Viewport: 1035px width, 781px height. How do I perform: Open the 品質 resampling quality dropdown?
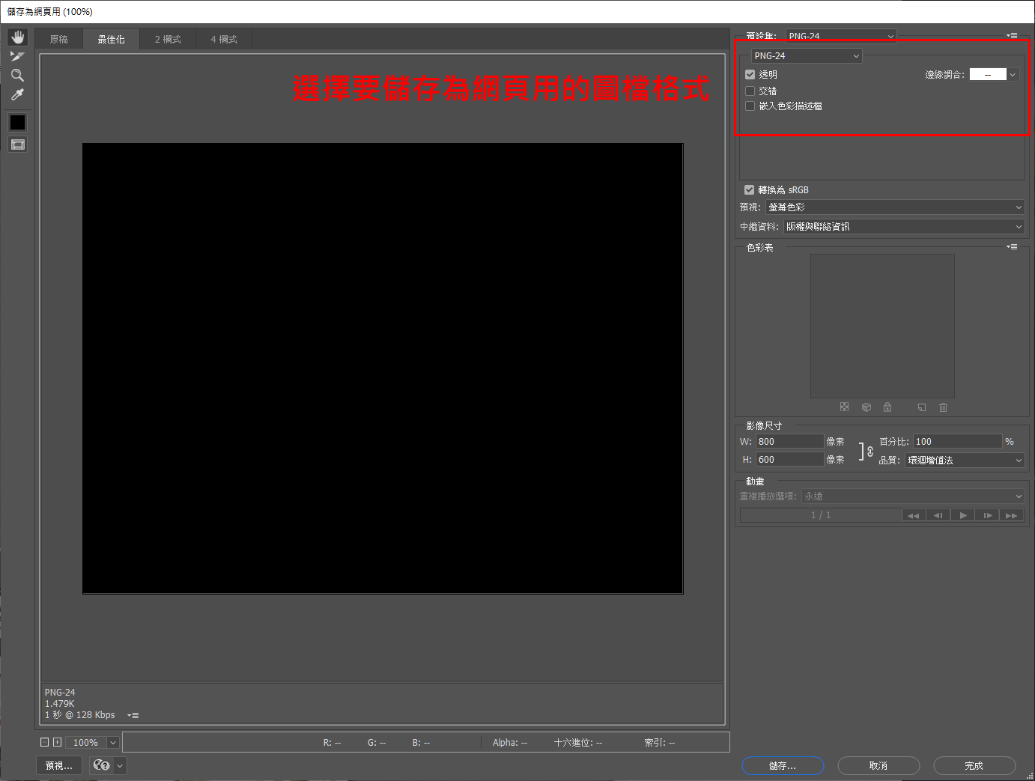(965, 461)
